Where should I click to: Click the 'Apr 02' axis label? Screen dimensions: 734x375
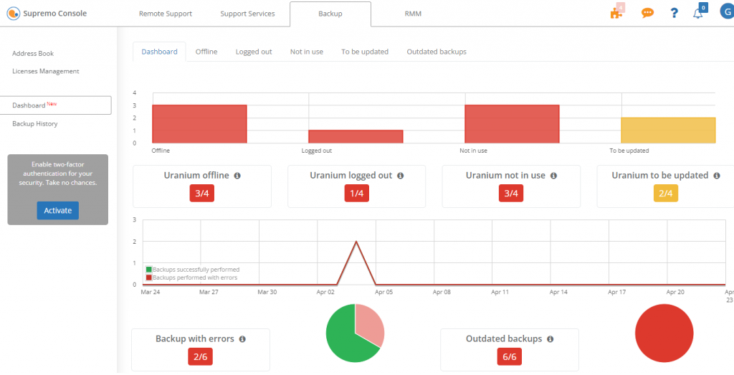tap(325, 292)
